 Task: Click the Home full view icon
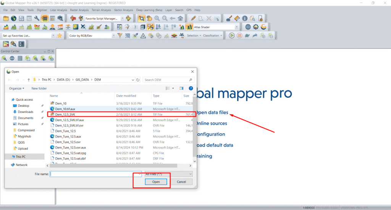(180, 18)
